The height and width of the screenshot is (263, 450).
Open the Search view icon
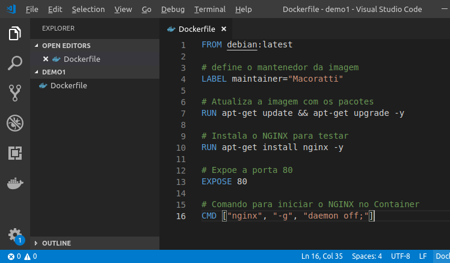point(15,63)
